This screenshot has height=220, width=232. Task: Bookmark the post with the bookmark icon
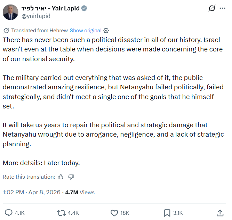pos(167,213)
